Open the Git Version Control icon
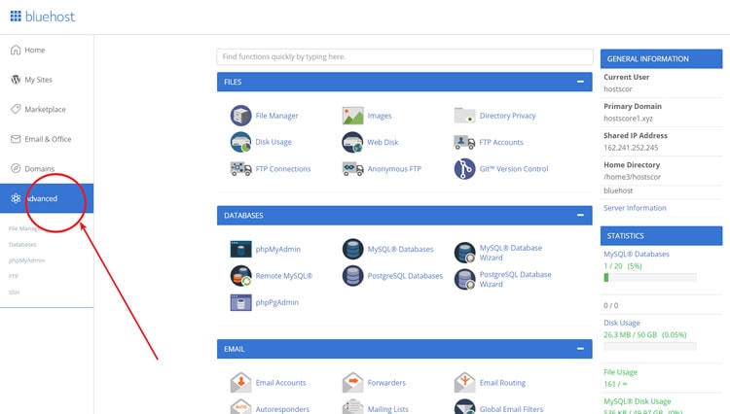 464,168
